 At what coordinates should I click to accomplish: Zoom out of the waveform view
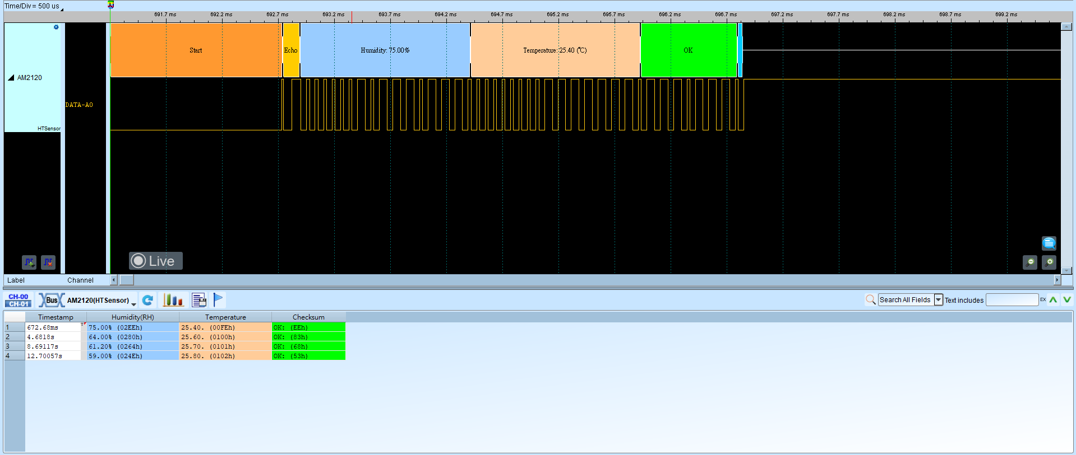(x=1030, y=262)
